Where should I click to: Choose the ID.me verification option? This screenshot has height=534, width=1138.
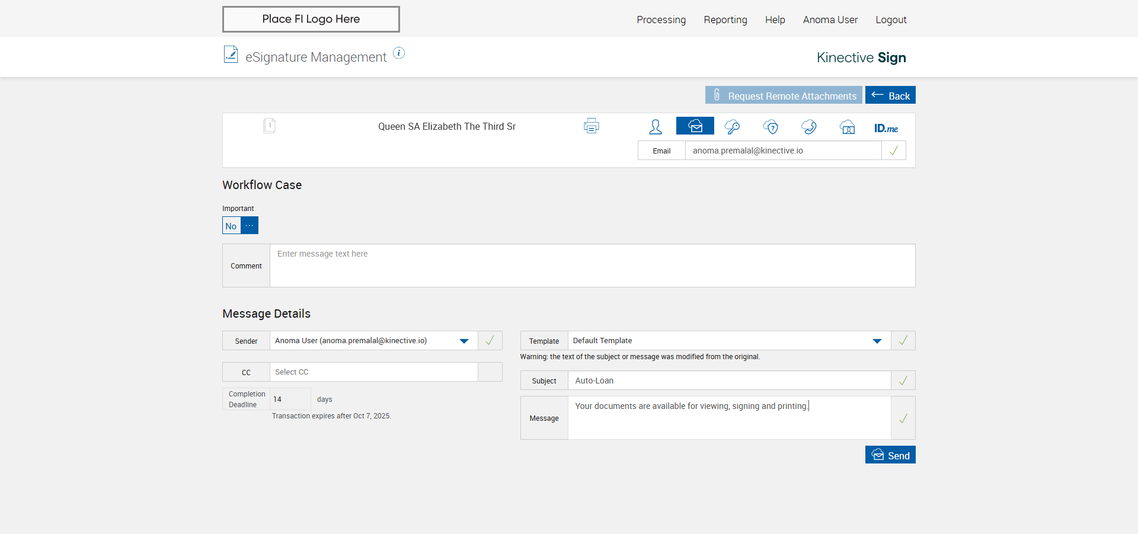click(x=886, y=128)
